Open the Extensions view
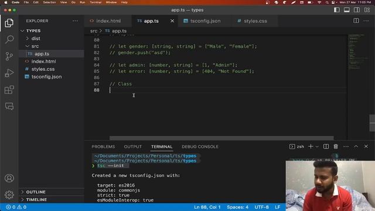375x211 pixels. 9,90
